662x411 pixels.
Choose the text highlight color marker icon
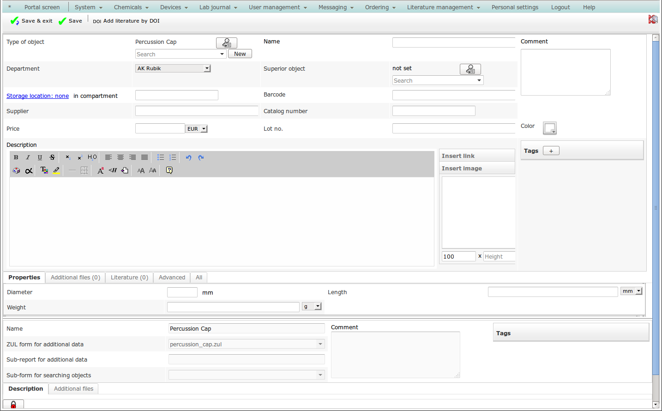pyautogui.click(x=56, y=170)
